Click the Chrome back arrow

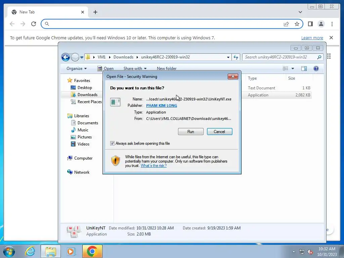[x=12, y=24]
